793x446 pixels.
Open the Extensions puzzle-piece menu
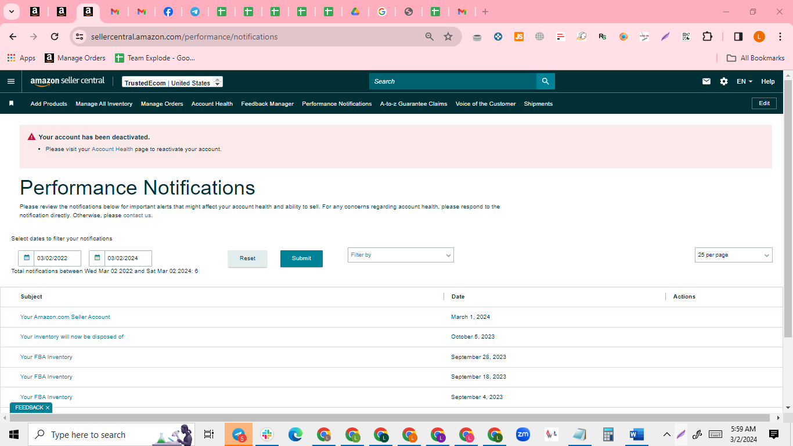coord(707,37)
